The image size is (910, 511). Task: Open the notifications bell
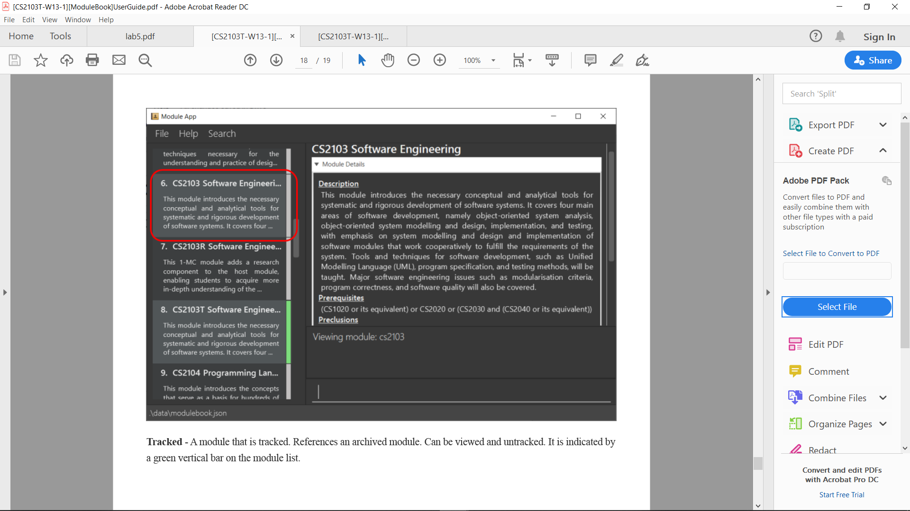pyautogui.click(x=840, y=36)
